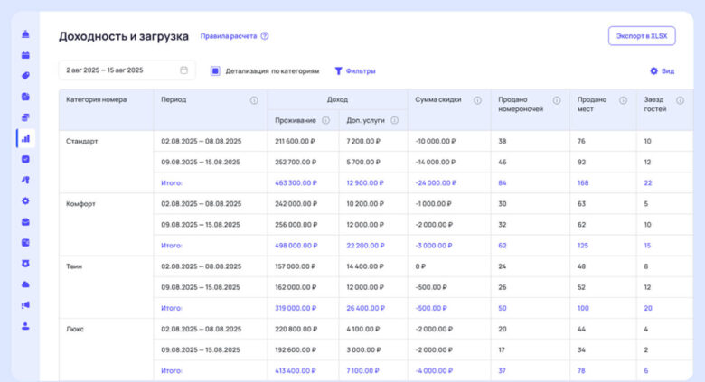
Task: Open the Правила расчета link
Action: (229, 36)
